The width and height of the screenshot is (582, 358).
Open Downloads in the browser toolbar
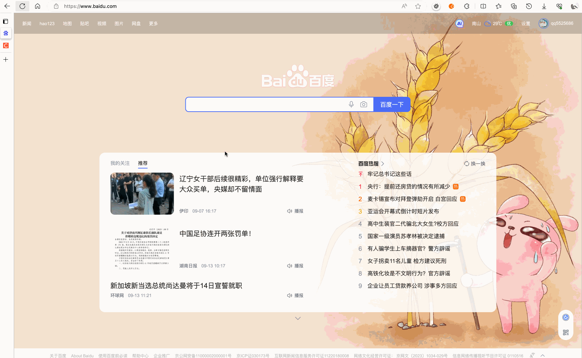544,6
